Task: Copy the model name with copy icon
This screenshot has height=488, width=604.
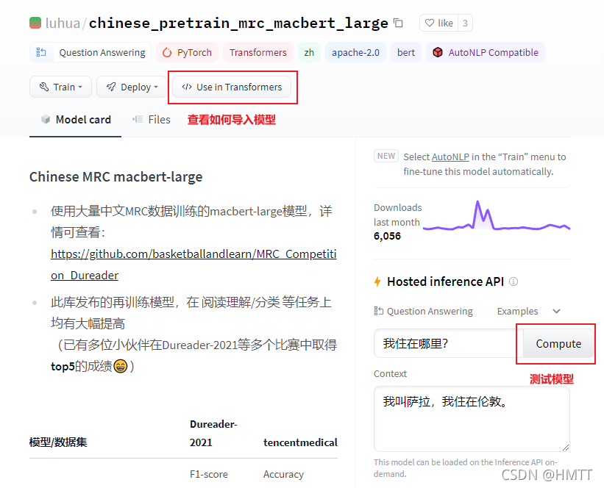Action: 398,23
